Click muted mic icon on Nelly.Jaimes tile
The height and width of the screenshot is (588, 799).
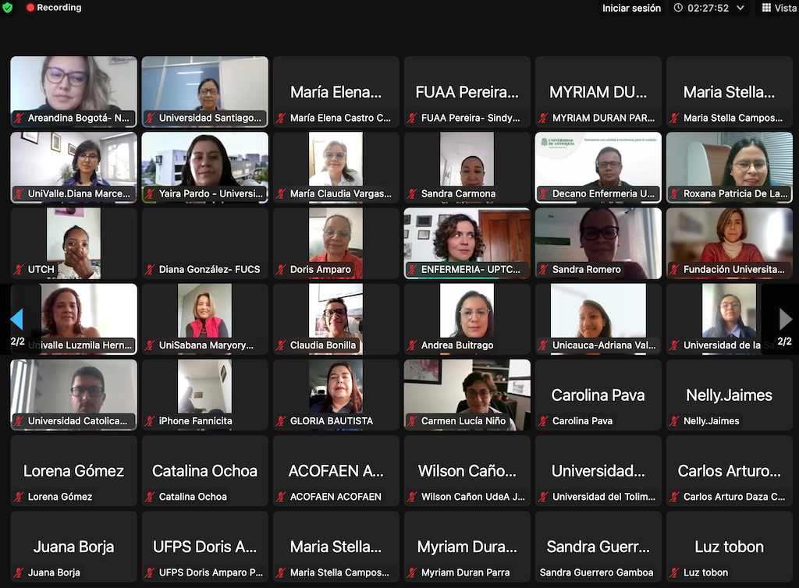pyautogui.click(x=674, y=421)
